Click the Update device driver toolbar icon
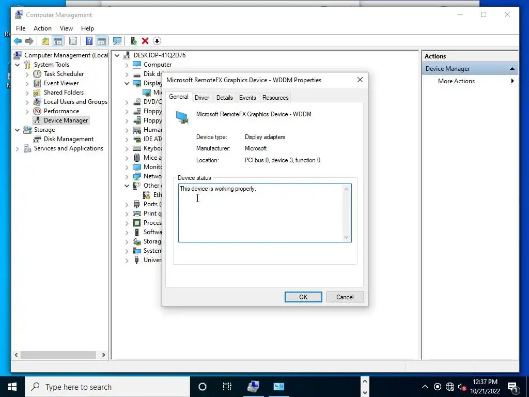 [x=134, y=41]
